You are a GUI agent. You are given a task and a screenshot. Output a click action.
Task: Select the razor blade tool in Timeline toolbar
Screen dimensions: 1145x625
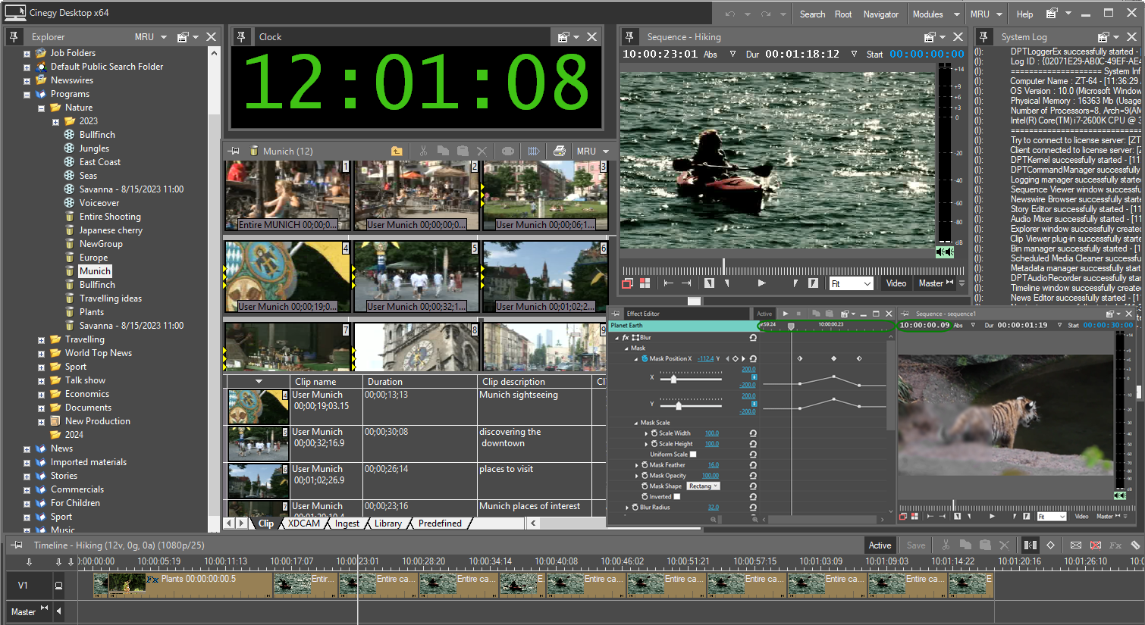(x=1135, y=545)
